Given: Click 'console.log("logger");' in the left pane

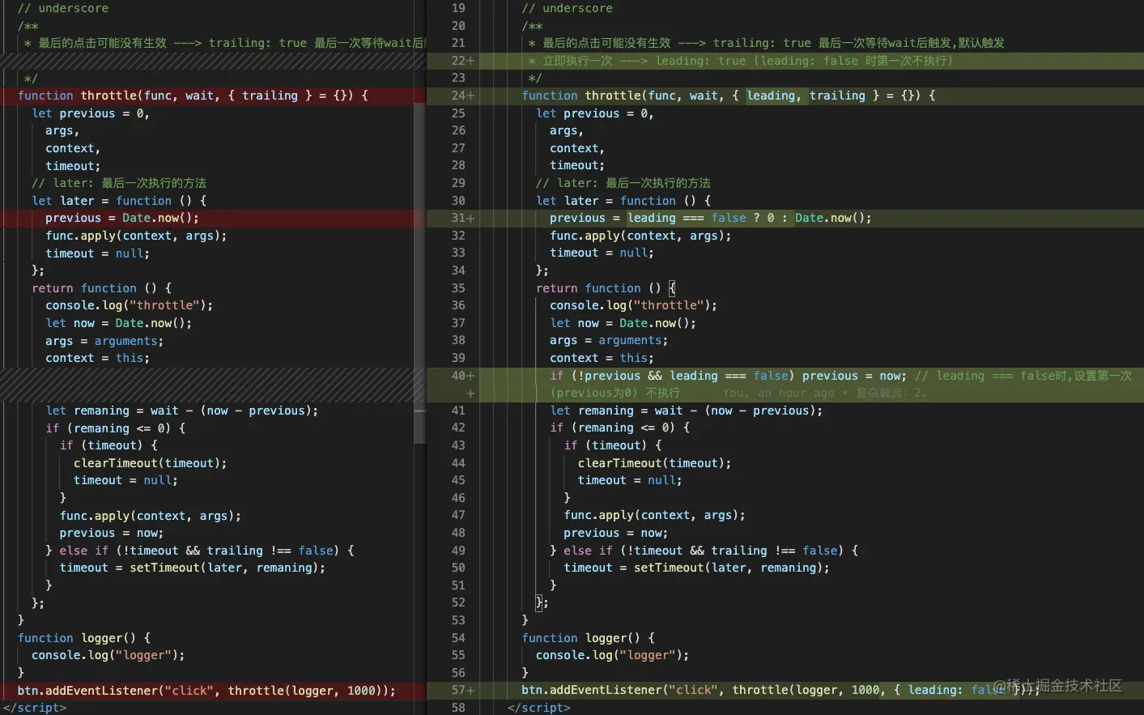Looking at the screenshot, I should 108,655.
